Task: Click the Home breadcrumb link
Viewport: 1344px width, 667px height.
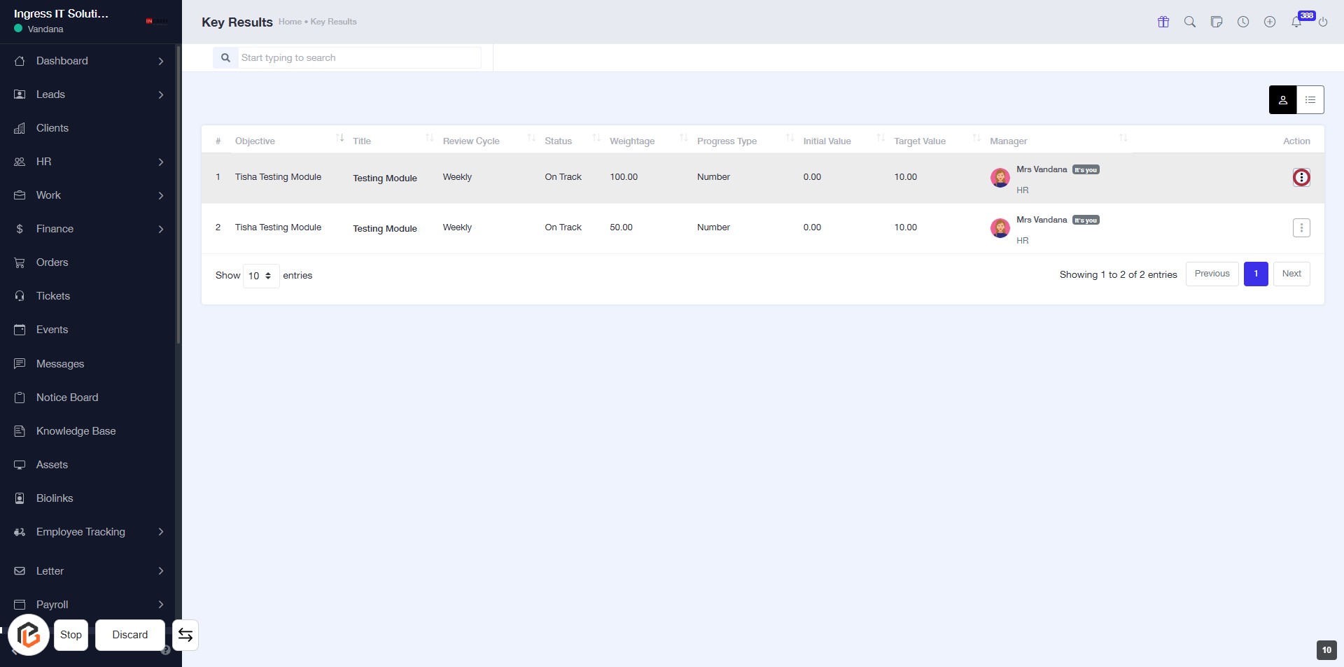Action: click(x=290, y=22)
